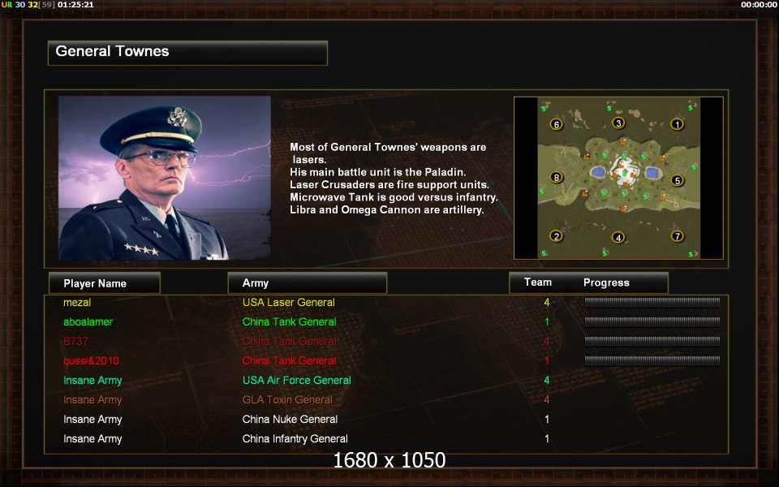The height and width of the screenshot is (487, 779).
Task: Click the Army column header
Action: 307,283
